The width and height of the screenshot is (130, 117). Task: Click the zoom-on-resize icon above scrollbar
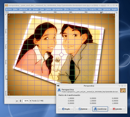[116, 13]
